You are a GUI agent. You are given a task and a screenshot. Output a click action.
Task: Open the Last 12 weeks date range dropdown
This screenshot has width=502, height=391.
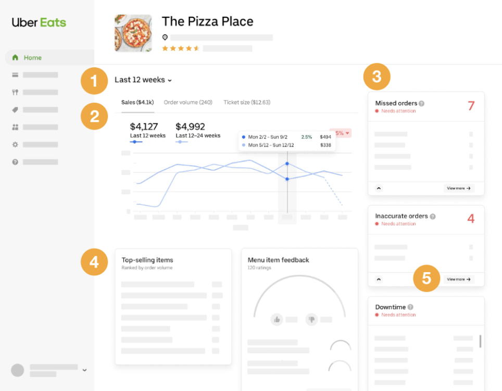(x=143, y=80)
